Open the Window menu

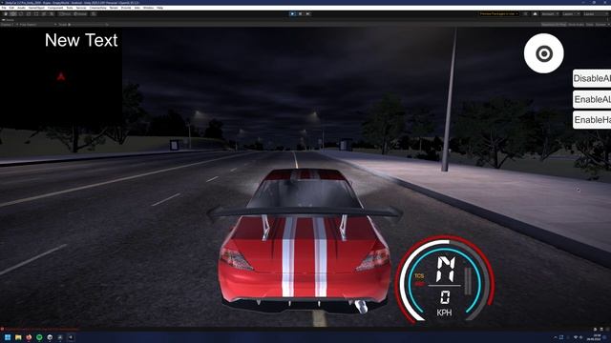pos(149,8)
